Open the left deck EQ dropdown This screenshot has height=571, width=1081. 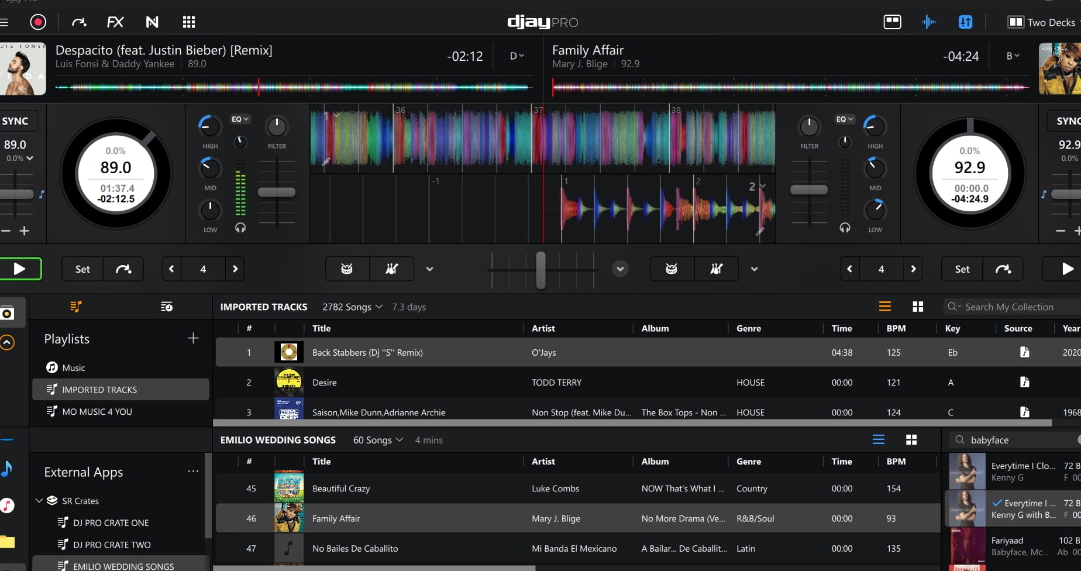240,119
